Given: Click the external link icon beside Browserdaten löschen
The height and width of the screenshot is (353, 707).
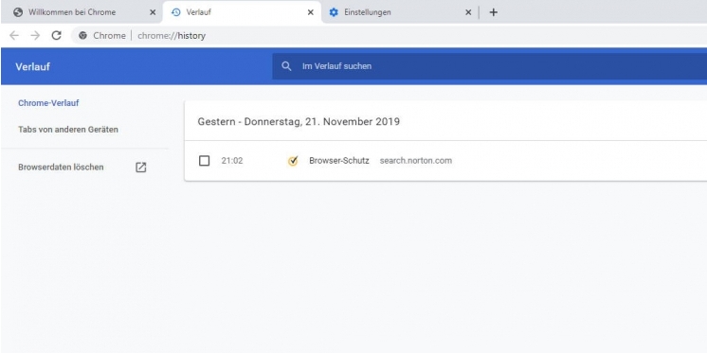Looking at the screenshot, I should coord(141,168).
